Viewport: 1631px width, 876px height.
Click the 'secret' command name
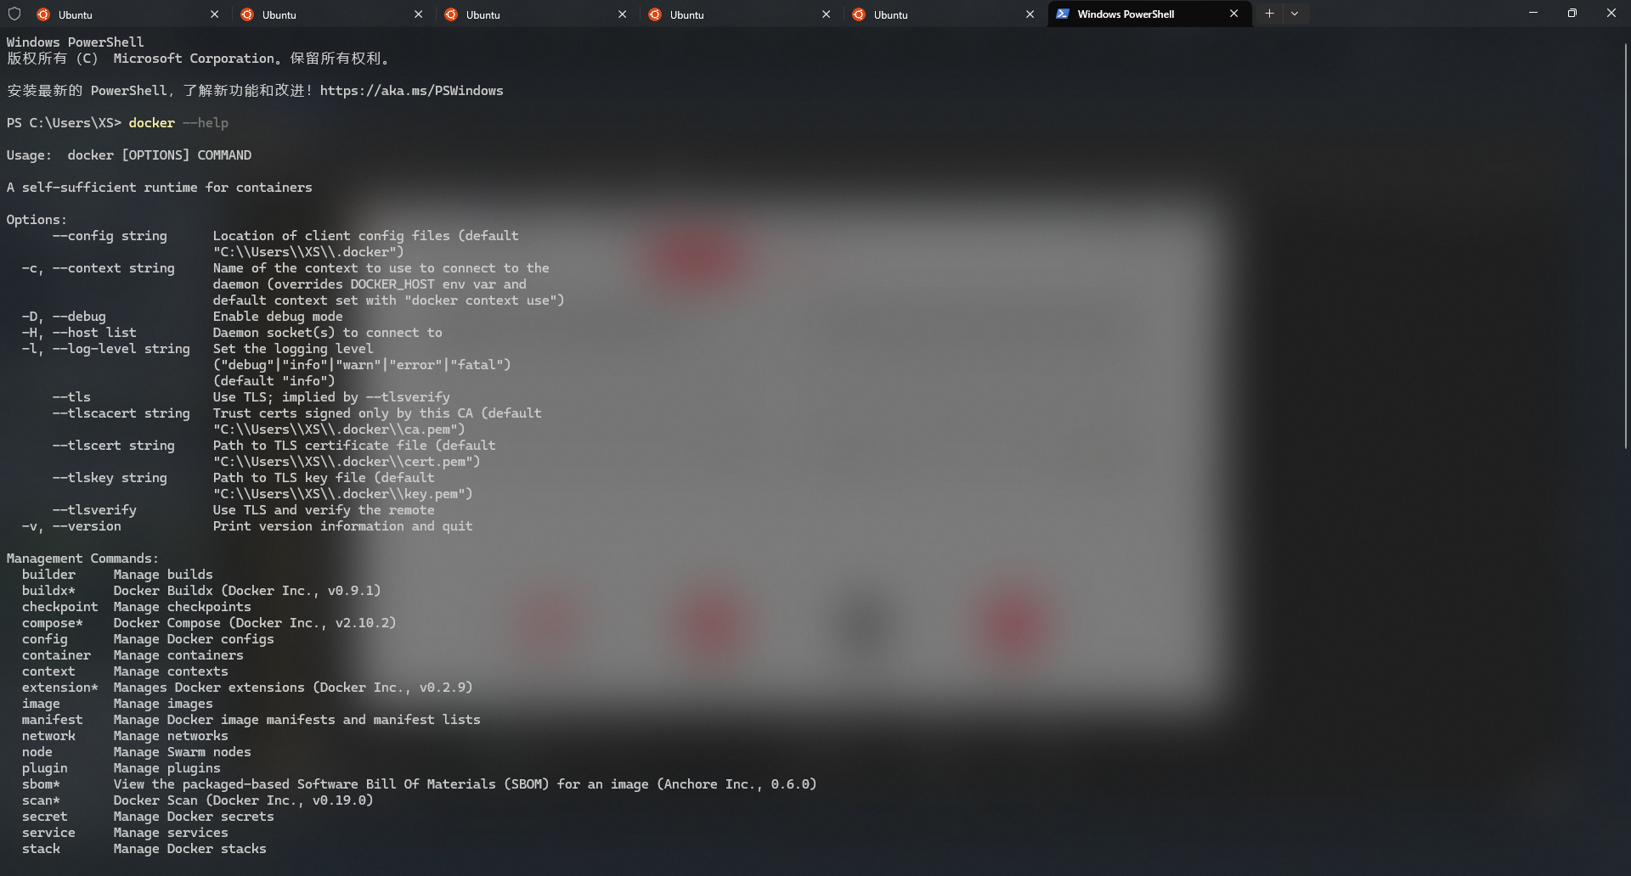point(44,816)
